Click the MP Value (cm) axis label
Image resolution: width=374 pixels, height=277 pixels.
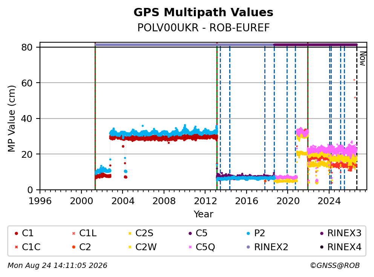(11, 118)
